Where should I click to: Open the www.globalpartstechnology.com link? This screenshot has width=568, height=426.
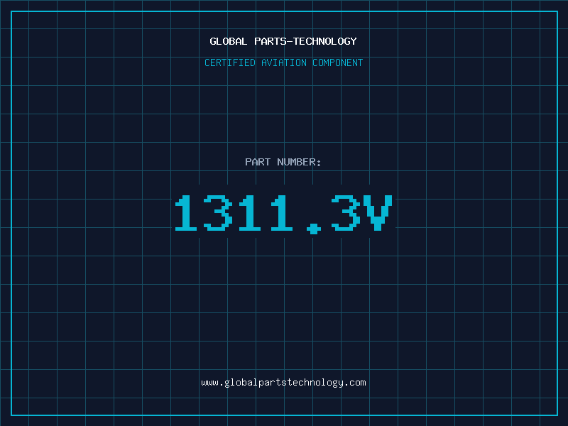tap(283, 383)
